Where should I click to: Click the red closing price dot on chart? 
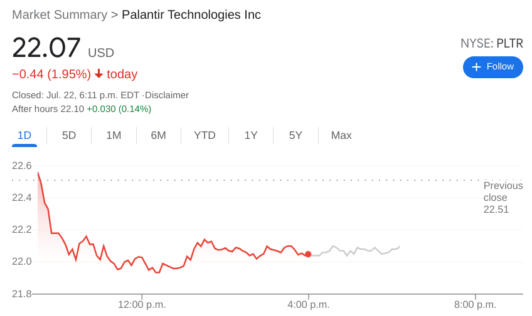pyautogui.click(x=308, y=254)
